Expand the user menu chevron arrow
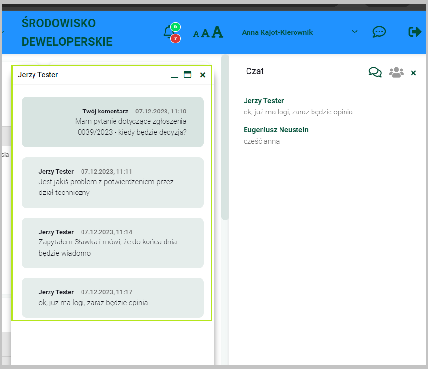Image resolution: width=428 pixels, height=369 pixels. click(x=355, y=32)
